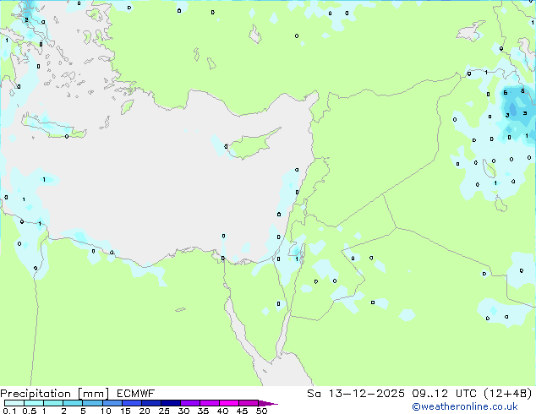Click the "ECMWF" model name
The image size is (536, 414).
tap(135, 394)
